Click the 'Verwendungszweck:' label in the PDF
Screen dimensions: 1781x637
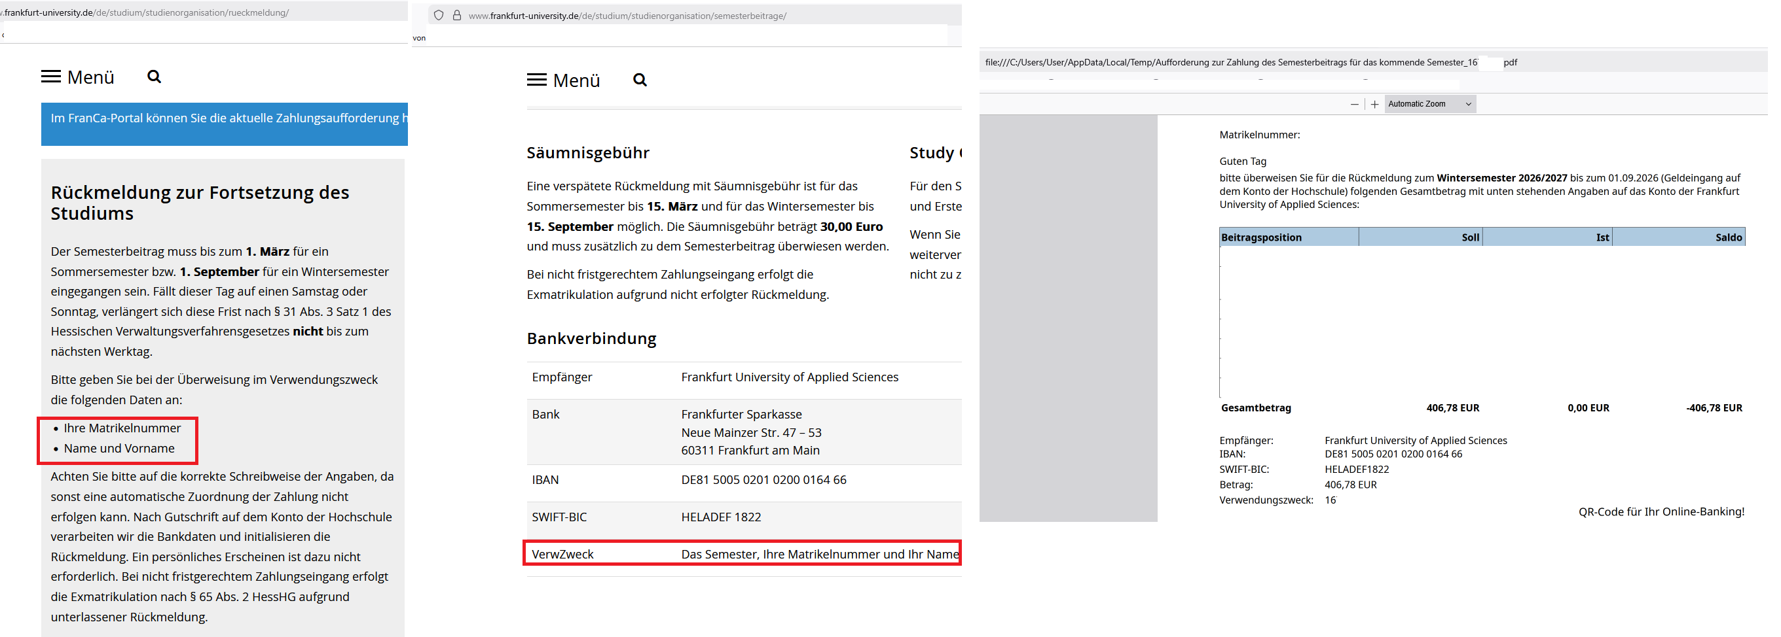tap(1266, 500)
